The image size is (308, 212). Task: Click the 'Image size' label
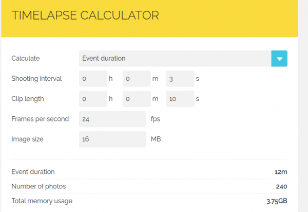[x=28, y=139]
